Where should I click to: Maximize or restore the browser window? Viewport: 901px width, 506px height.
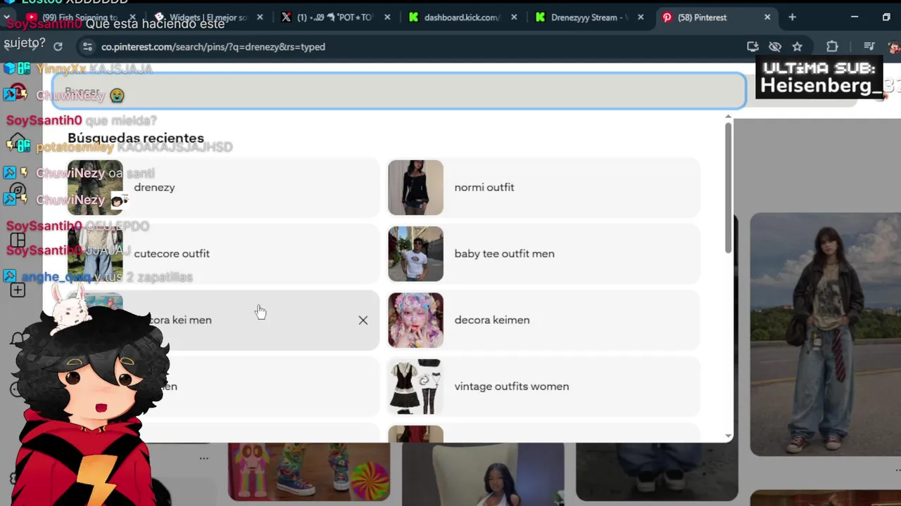(x=886, y=17)
